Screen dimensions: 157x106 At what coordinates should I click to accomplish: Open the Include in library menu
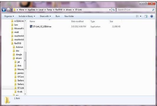tap(27, 16)
